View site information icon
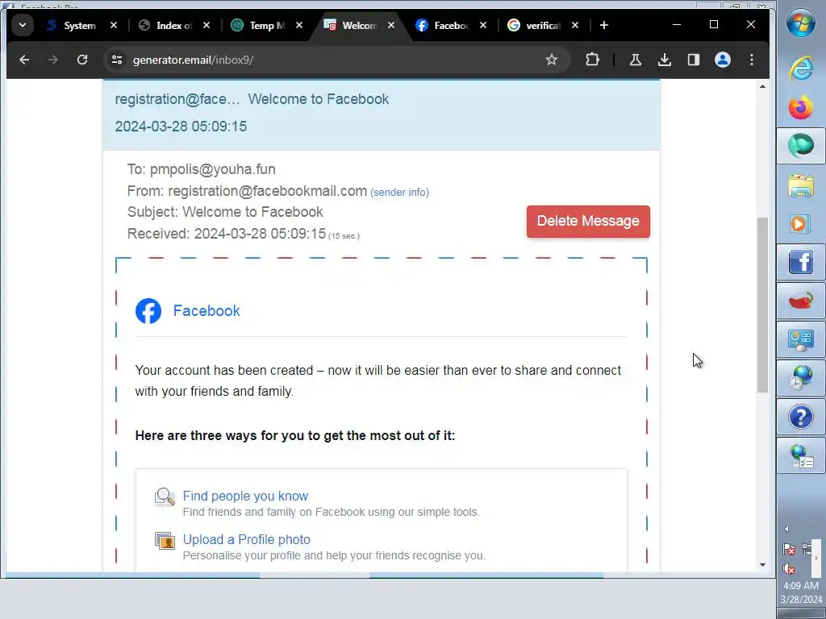Viewport: 826px width, 619px height. pyautogui.click(x=117, y=60)
